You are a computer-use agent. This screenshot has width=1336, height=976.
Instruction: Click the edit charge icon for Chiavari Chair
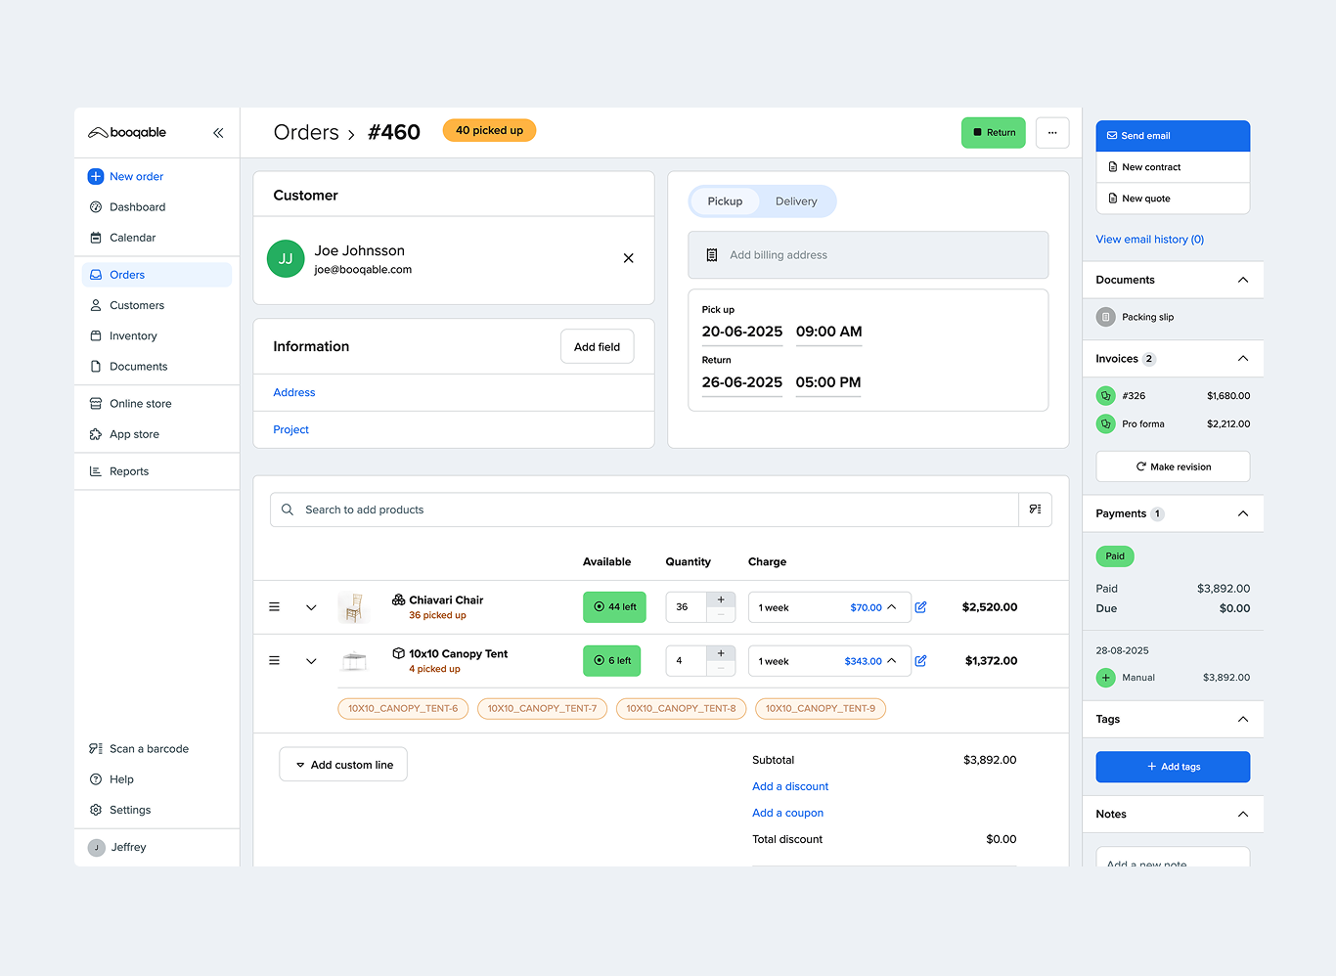[x=920, y=606]
